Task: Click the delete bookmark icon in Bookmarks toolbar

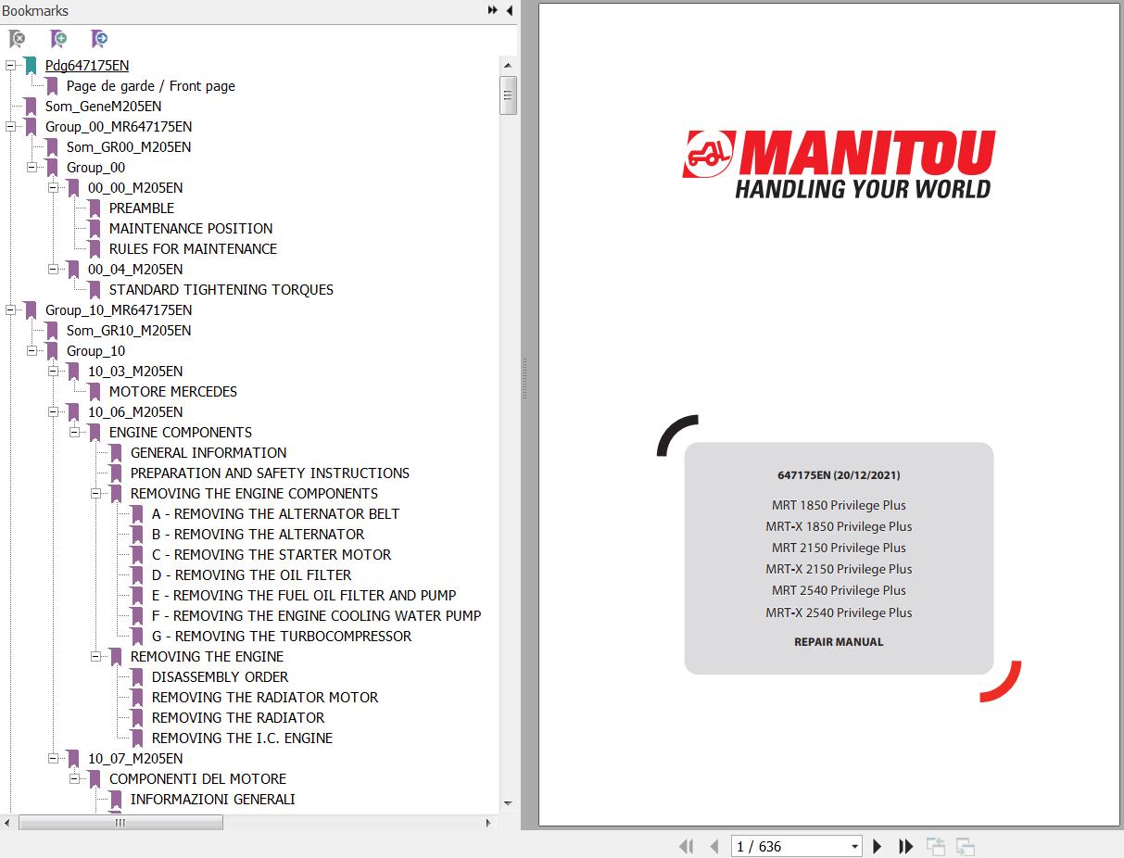Action: (17, 39)
